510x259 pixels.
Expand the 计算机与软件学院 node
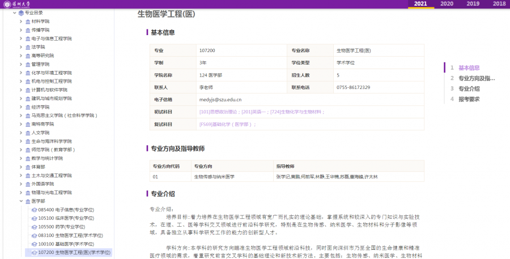click(21, 90)
